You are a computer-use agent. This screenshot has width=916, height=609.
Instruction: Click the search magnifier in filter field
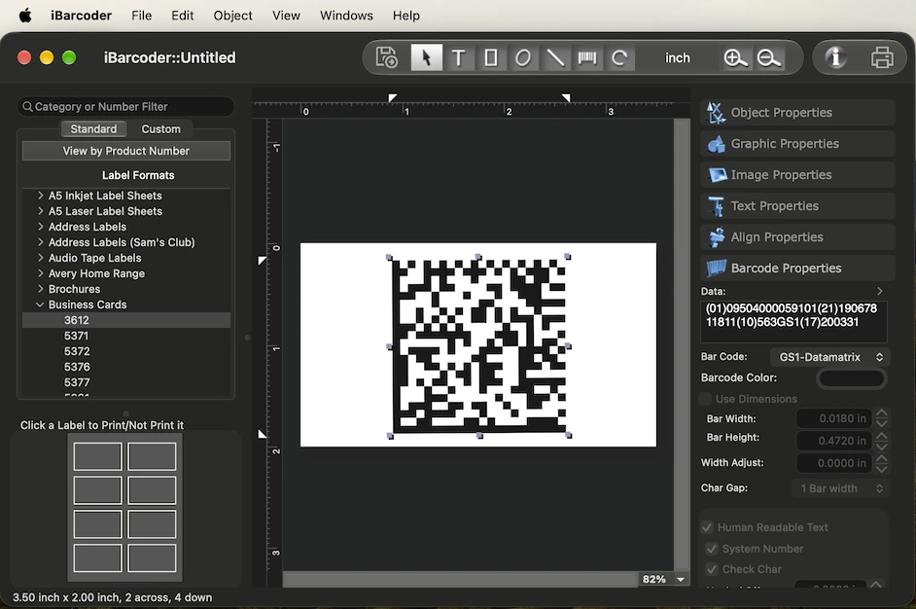[27, 106]
